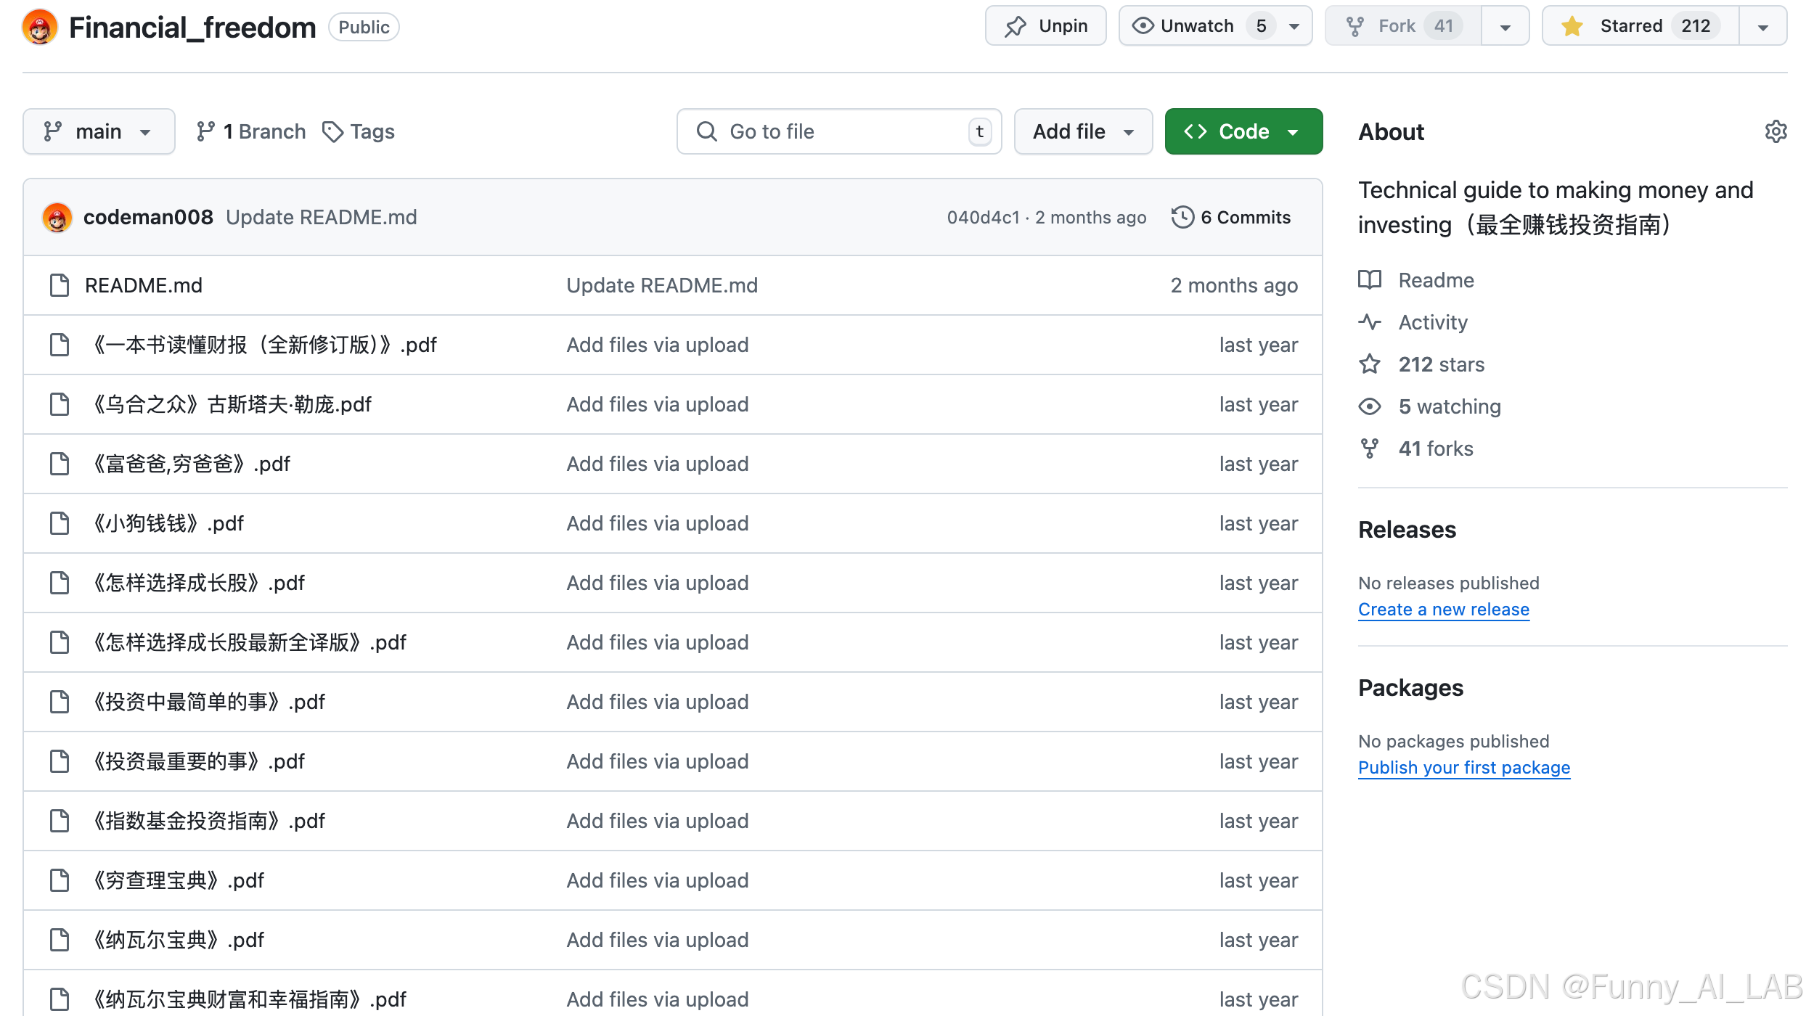The width and height of the screenshot is (1806, 1016).
Task: Click the Tags label icon
Action: 332,131
